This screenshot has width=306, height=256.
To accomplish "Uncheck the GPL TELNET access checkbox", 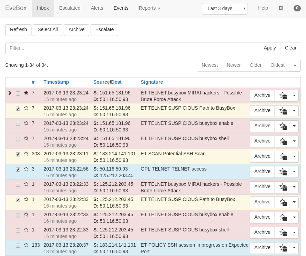I will tap(18, 170).
